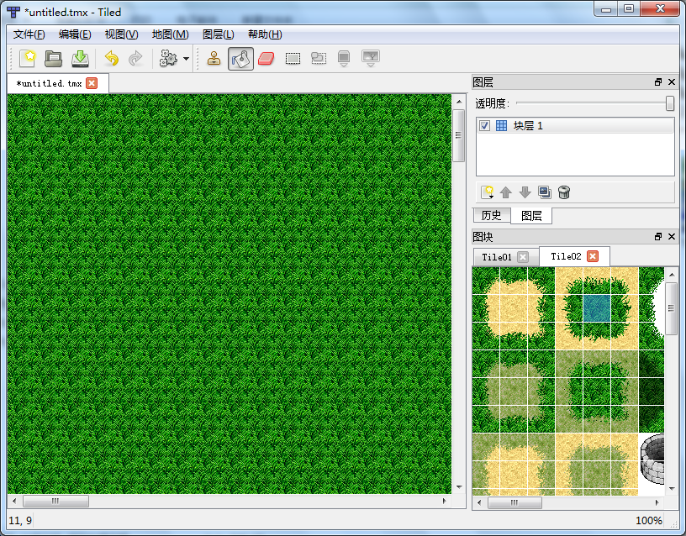Open the 视图(V) menu
Viewport: 686px width, 536px height.
(121, 34)
